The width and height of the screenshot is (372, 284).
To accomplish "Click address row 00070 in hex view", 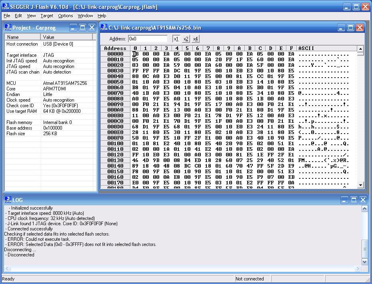I will coord(115,93).
